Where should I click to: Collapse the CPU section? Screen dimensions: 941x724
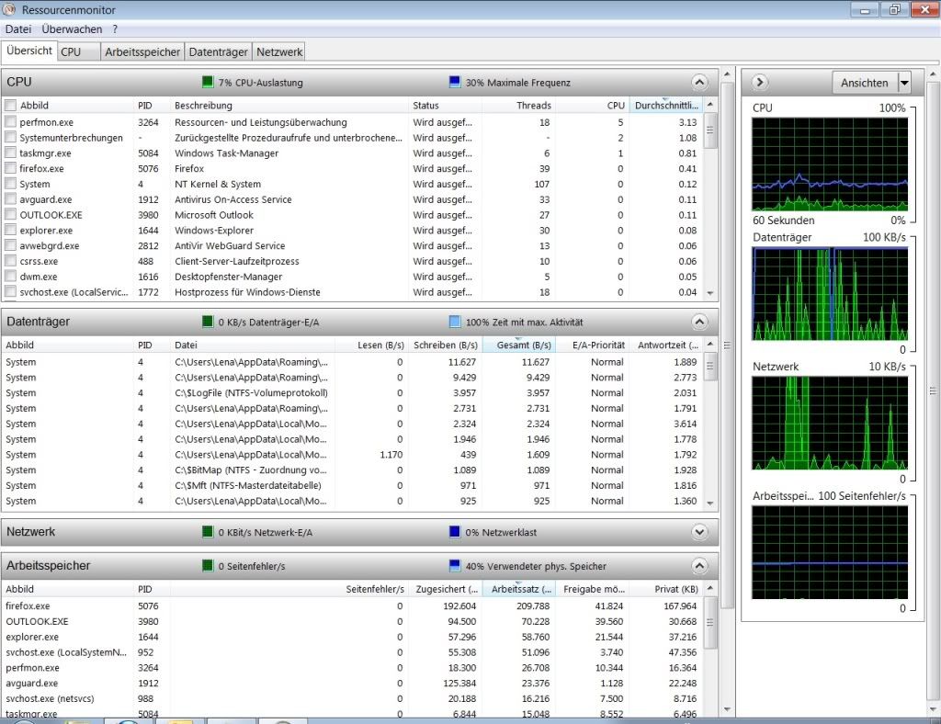click(700, 83)
